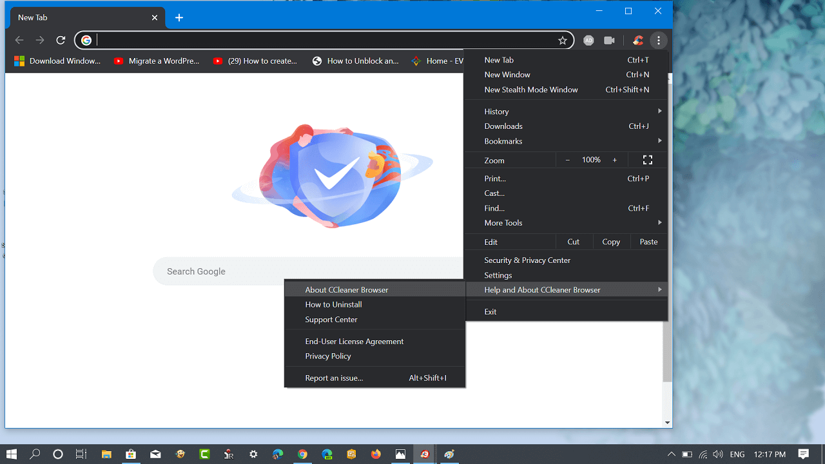Expand the More Tools submenu

(567, 223)
